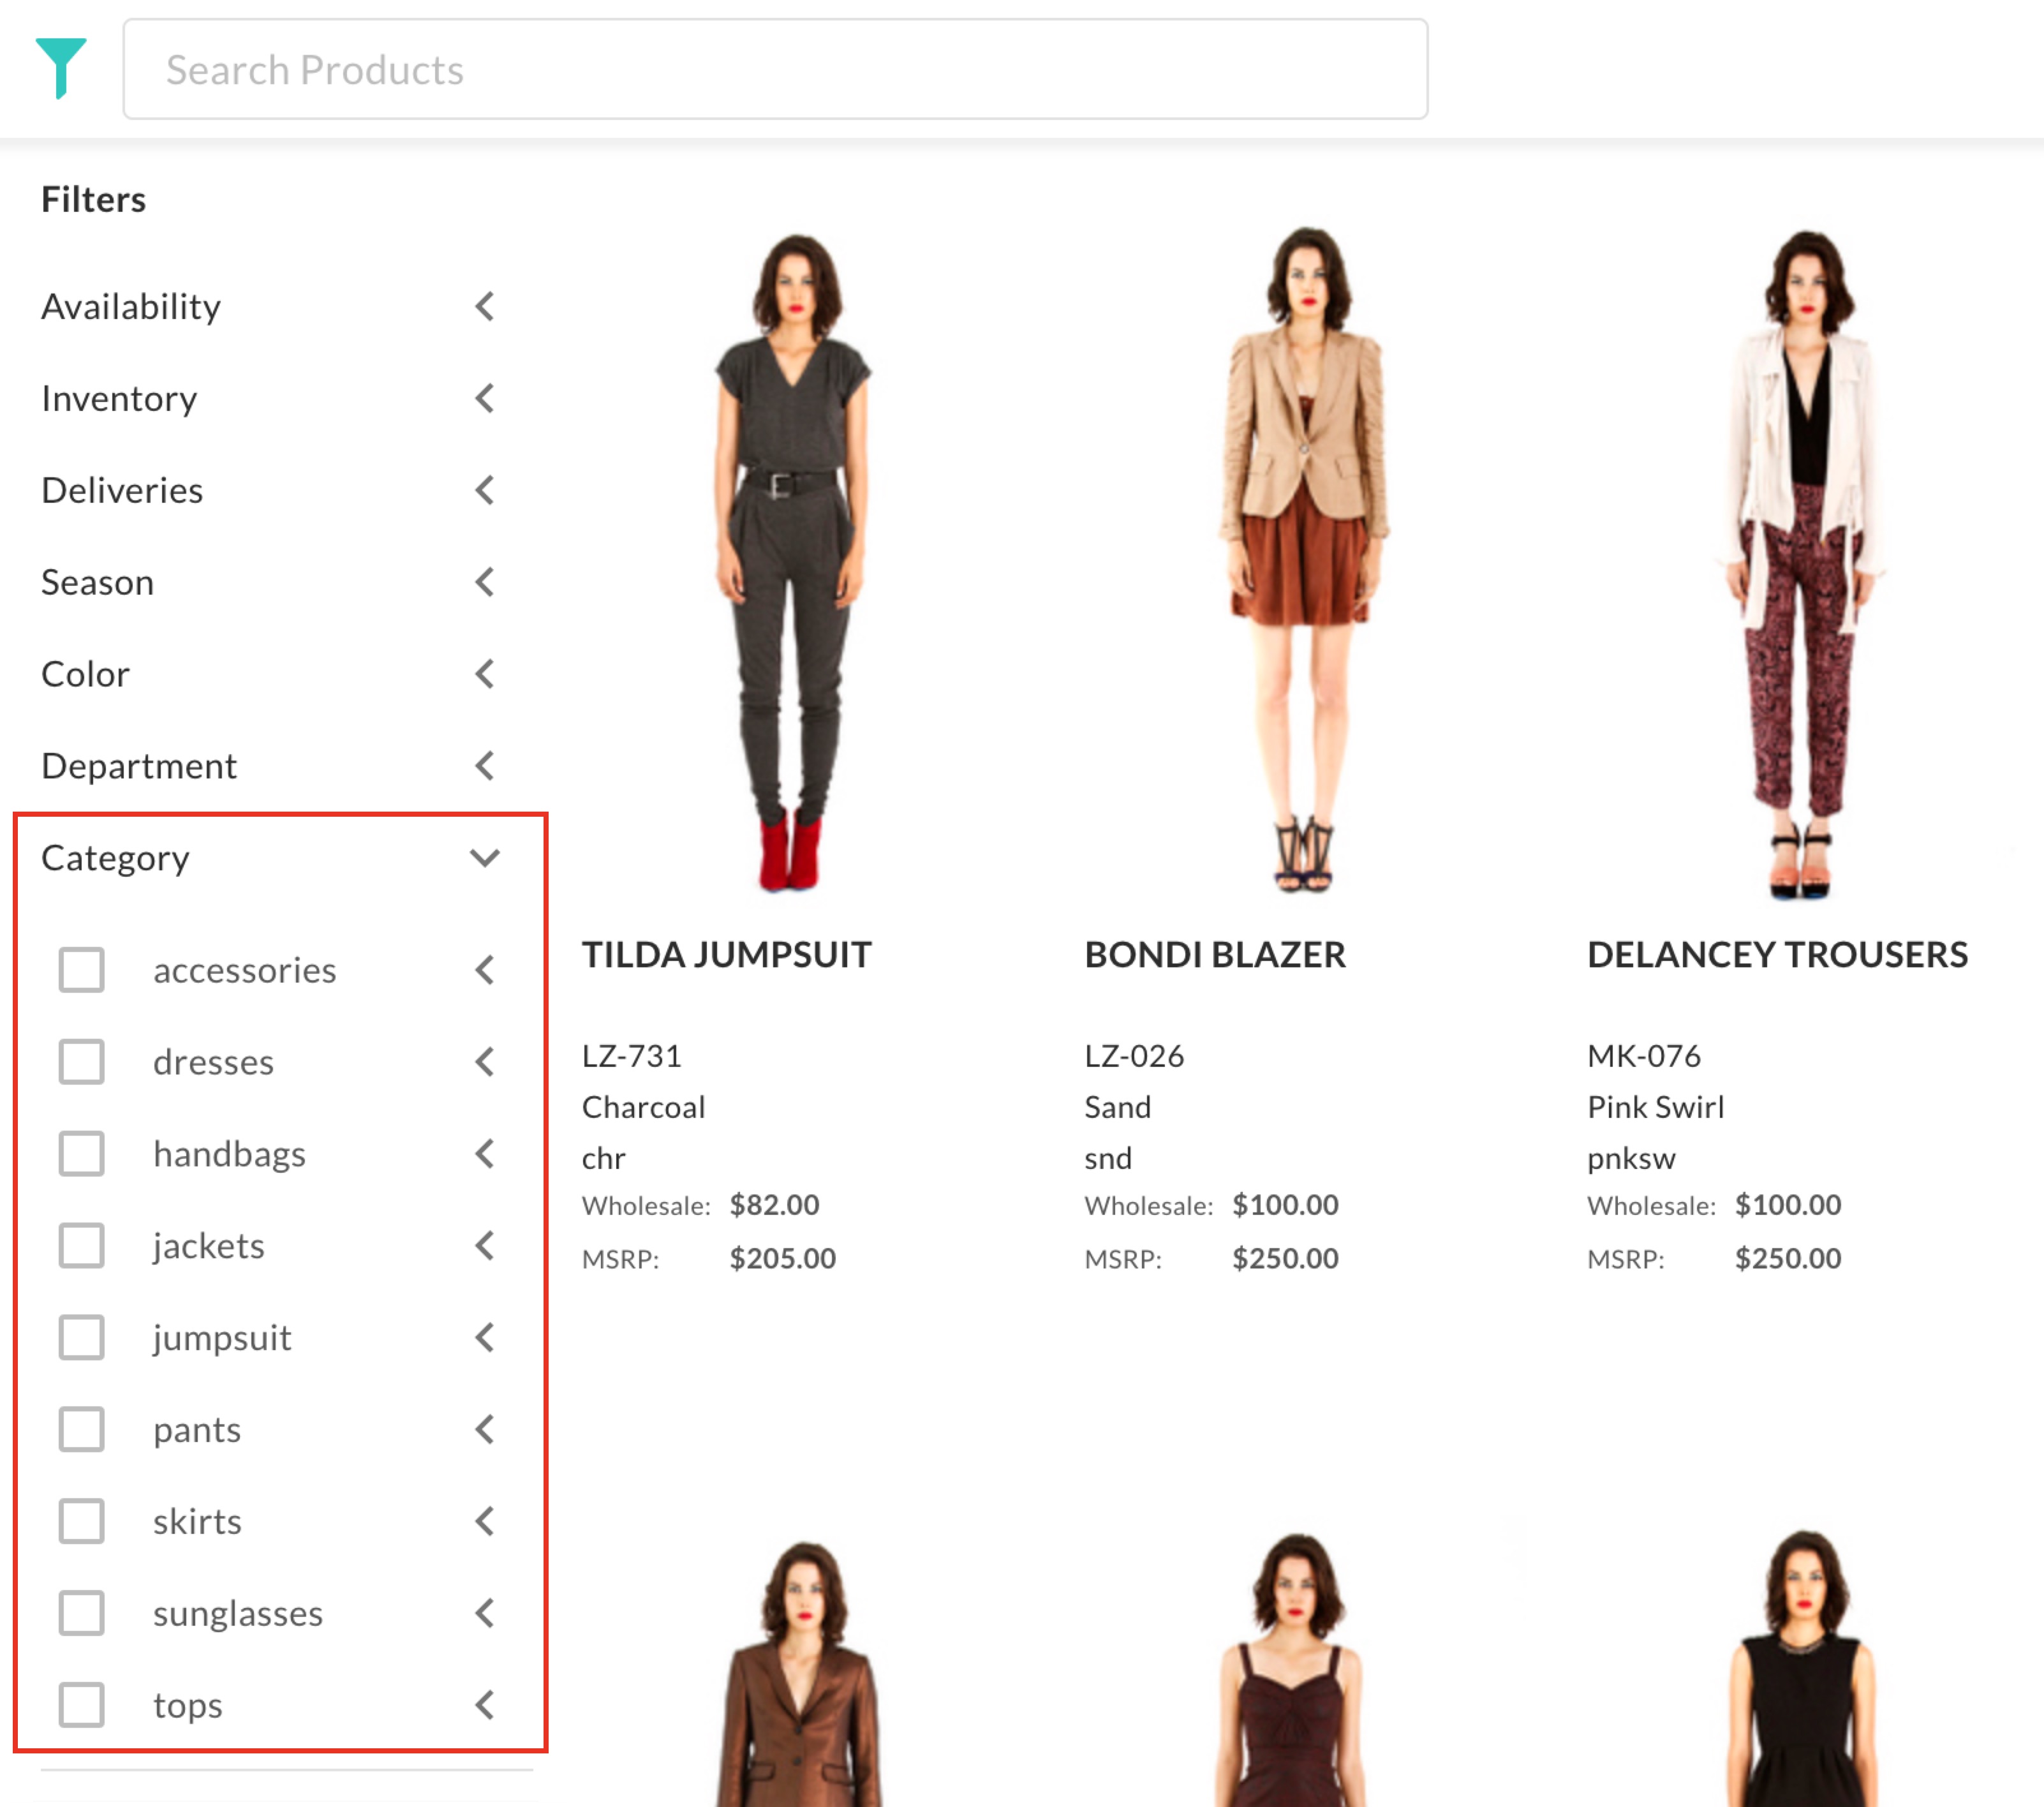2044x1807 pixels.
Task: Click the sunglasses category label
Action: 238,1614
